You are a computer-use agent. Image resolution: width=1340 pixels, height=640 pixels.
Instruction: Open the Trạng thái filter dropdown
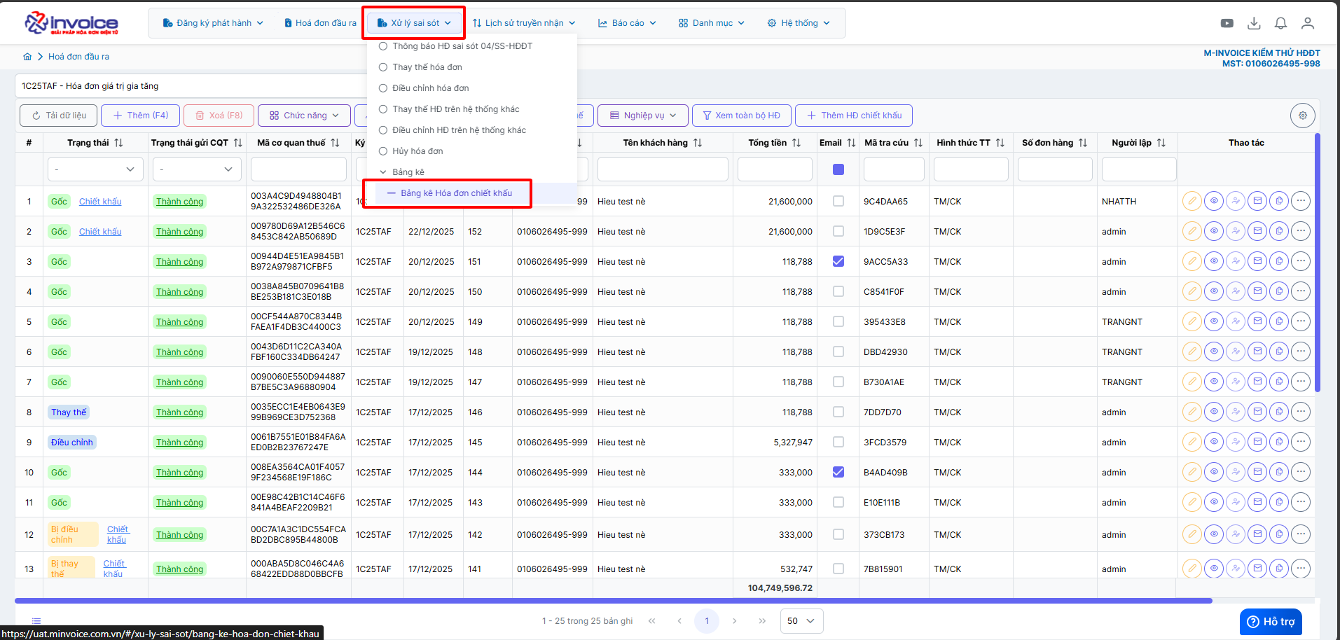[x=95, y=169]
